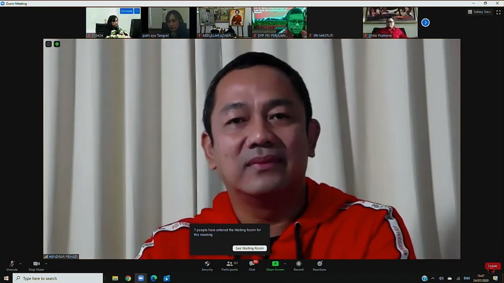
Task: Start Share Screen
Action: (x=275, y=266)
